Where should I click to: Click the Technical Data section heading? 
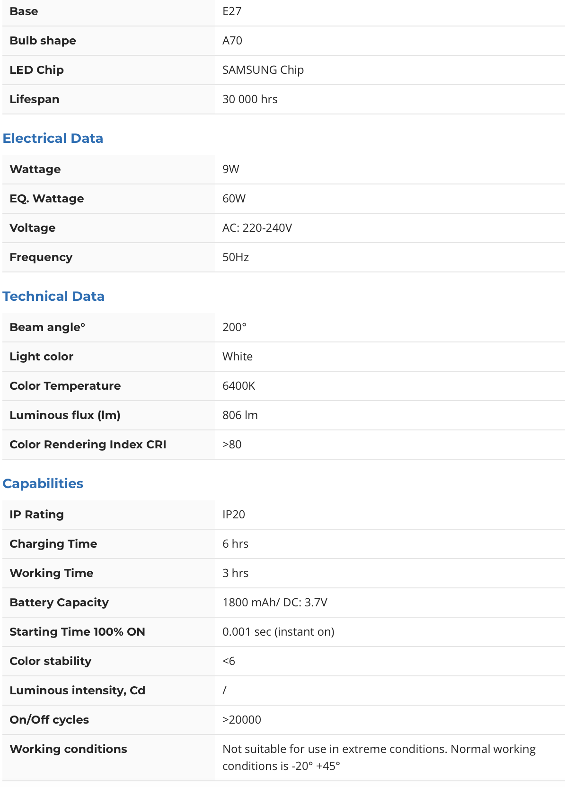[x=53, y=296]
